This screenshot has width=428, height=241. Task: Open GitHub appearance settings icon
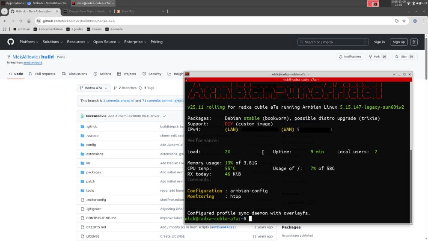(x=414, y=42)
